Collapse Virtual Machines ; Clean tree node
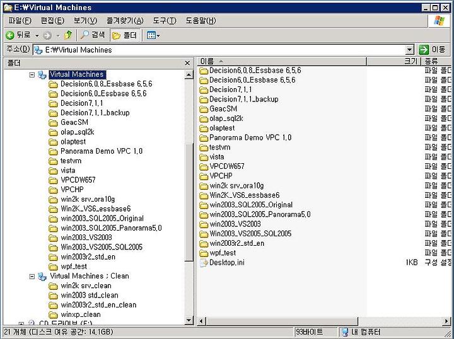The width and height of the screenshot is (454, 339). point(32,277)
